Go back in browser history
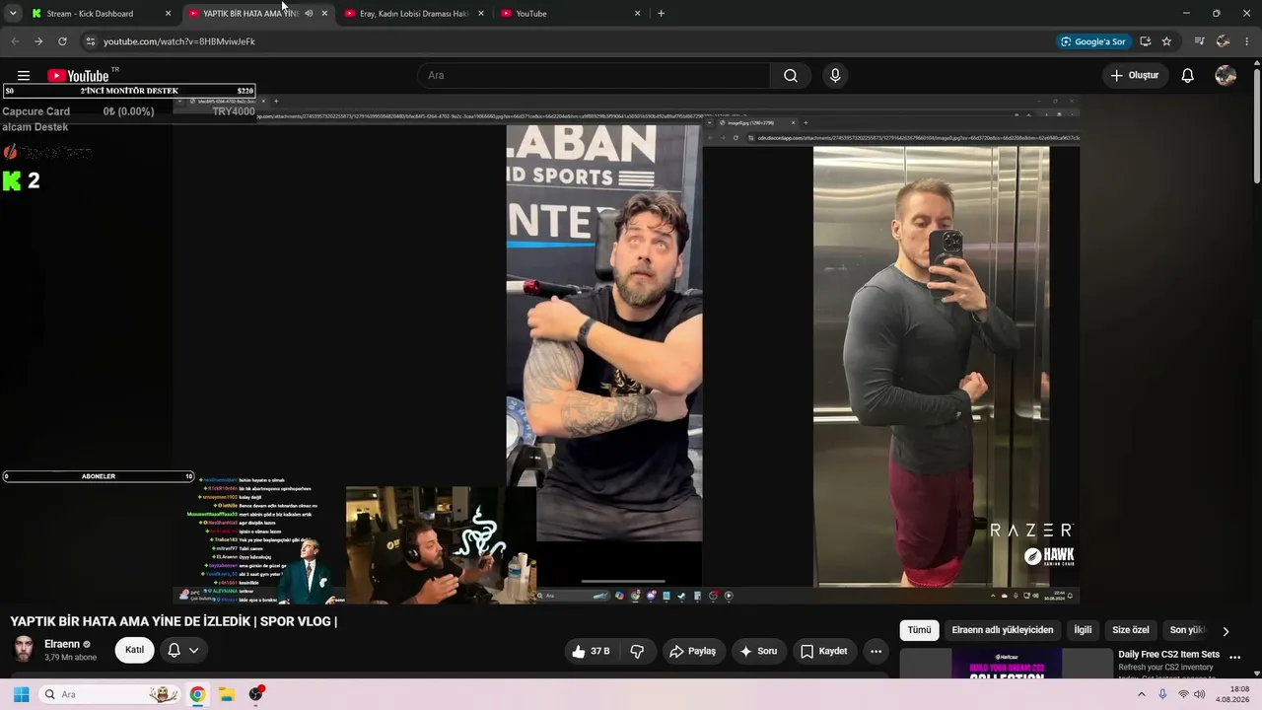Image resolution: width=1262 pixels, height=710 pixels. coord(15,41)
